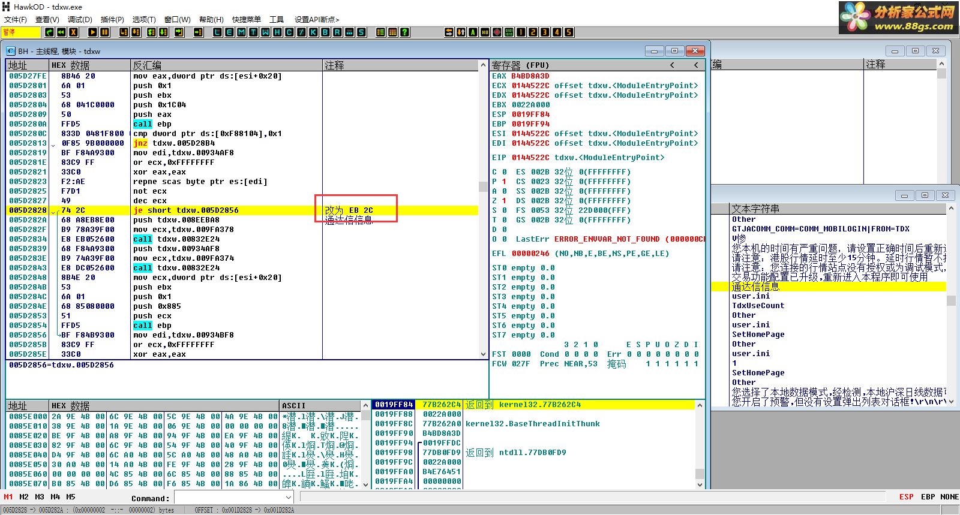The height and width of the screenshot is (515, 960).
Task: Click execute till return icon
Action: tap(179, 32)
